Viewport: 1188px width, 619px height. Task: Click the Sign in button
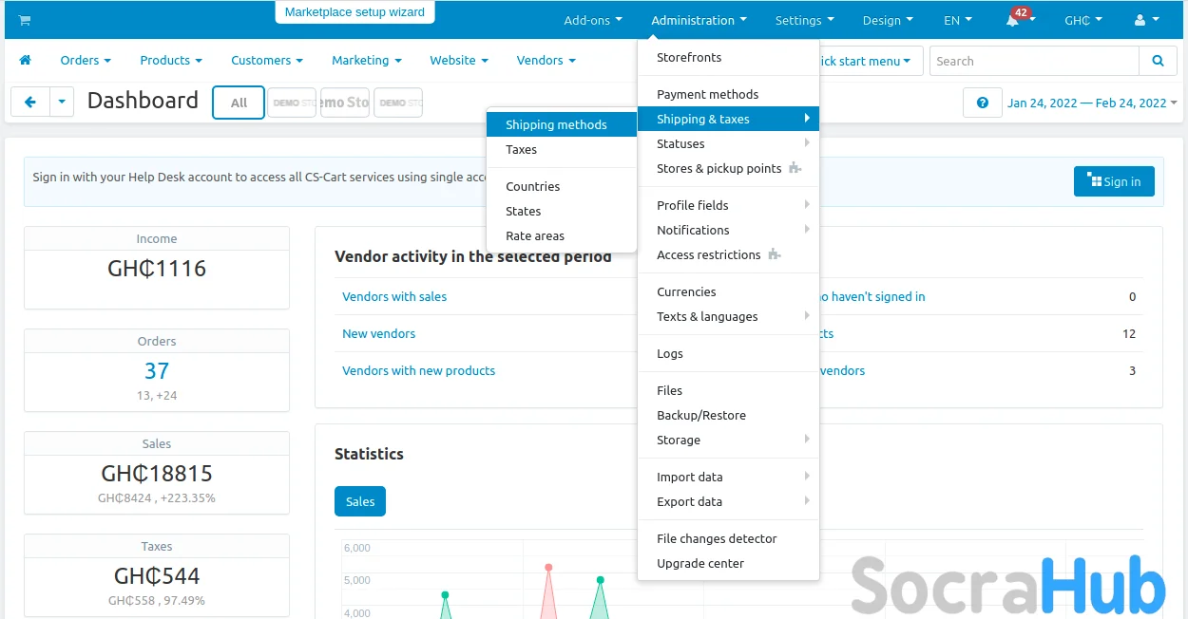click(1114, 181)
